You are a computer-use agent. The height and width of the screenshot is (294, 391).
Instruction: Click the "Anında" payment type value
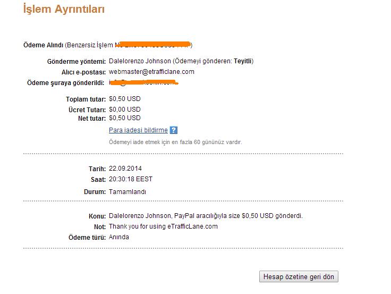[x=119, y=237]
